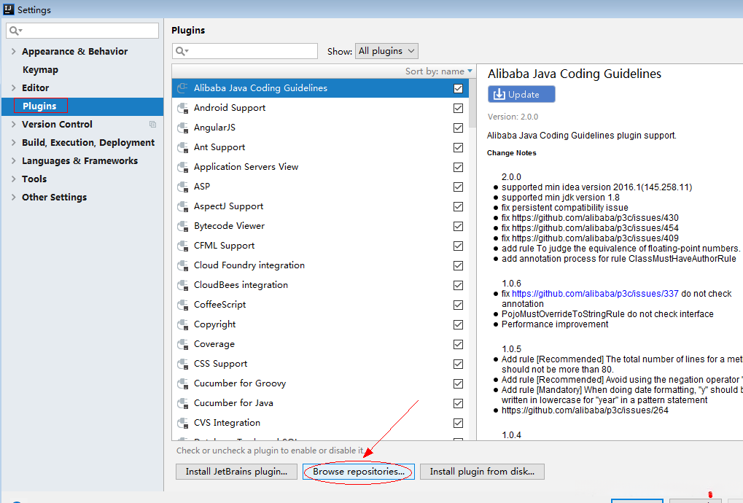The width and height of the screenshot is (743, 503).
Task: Toggle the CoffeeScript plugin checkbox
Action: click(x=458, y=305)
